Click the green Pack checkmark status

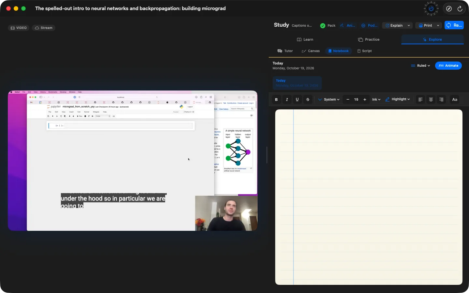tap(328, 25)
